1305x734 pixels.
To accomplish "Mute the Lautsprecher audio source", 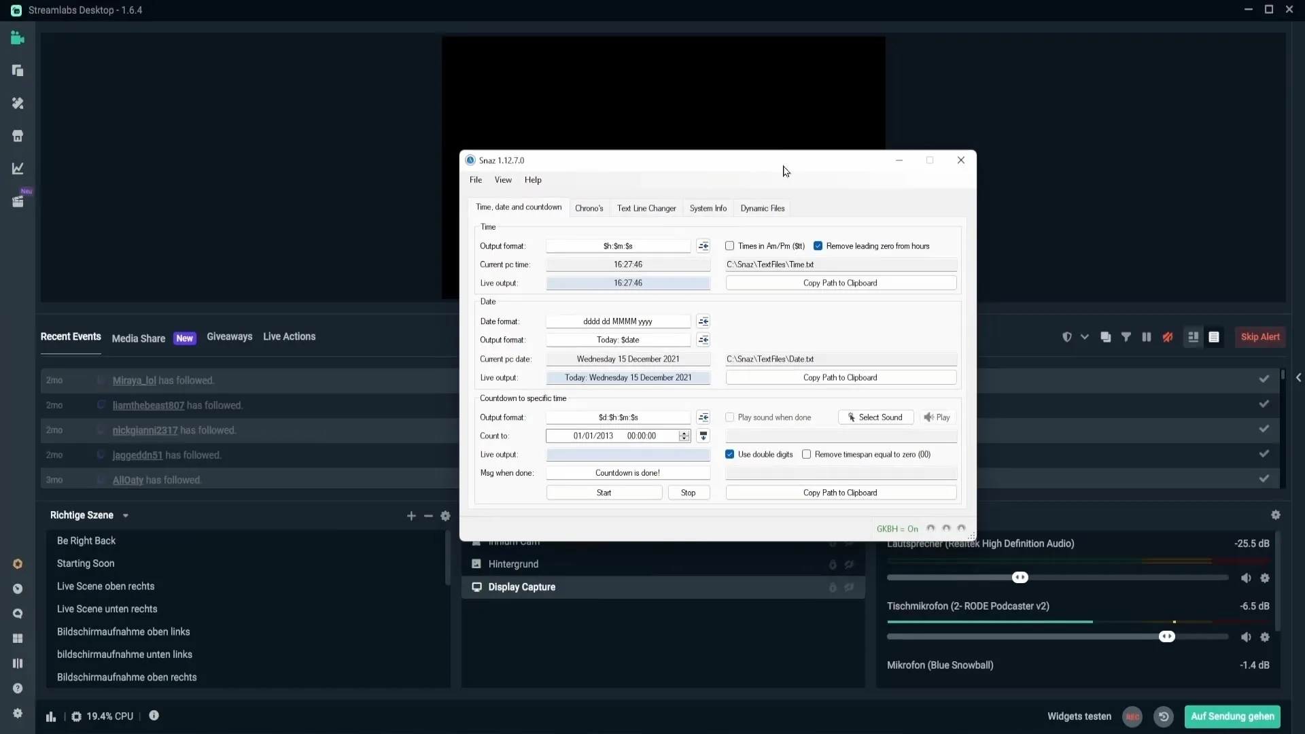I will 1246,578.
